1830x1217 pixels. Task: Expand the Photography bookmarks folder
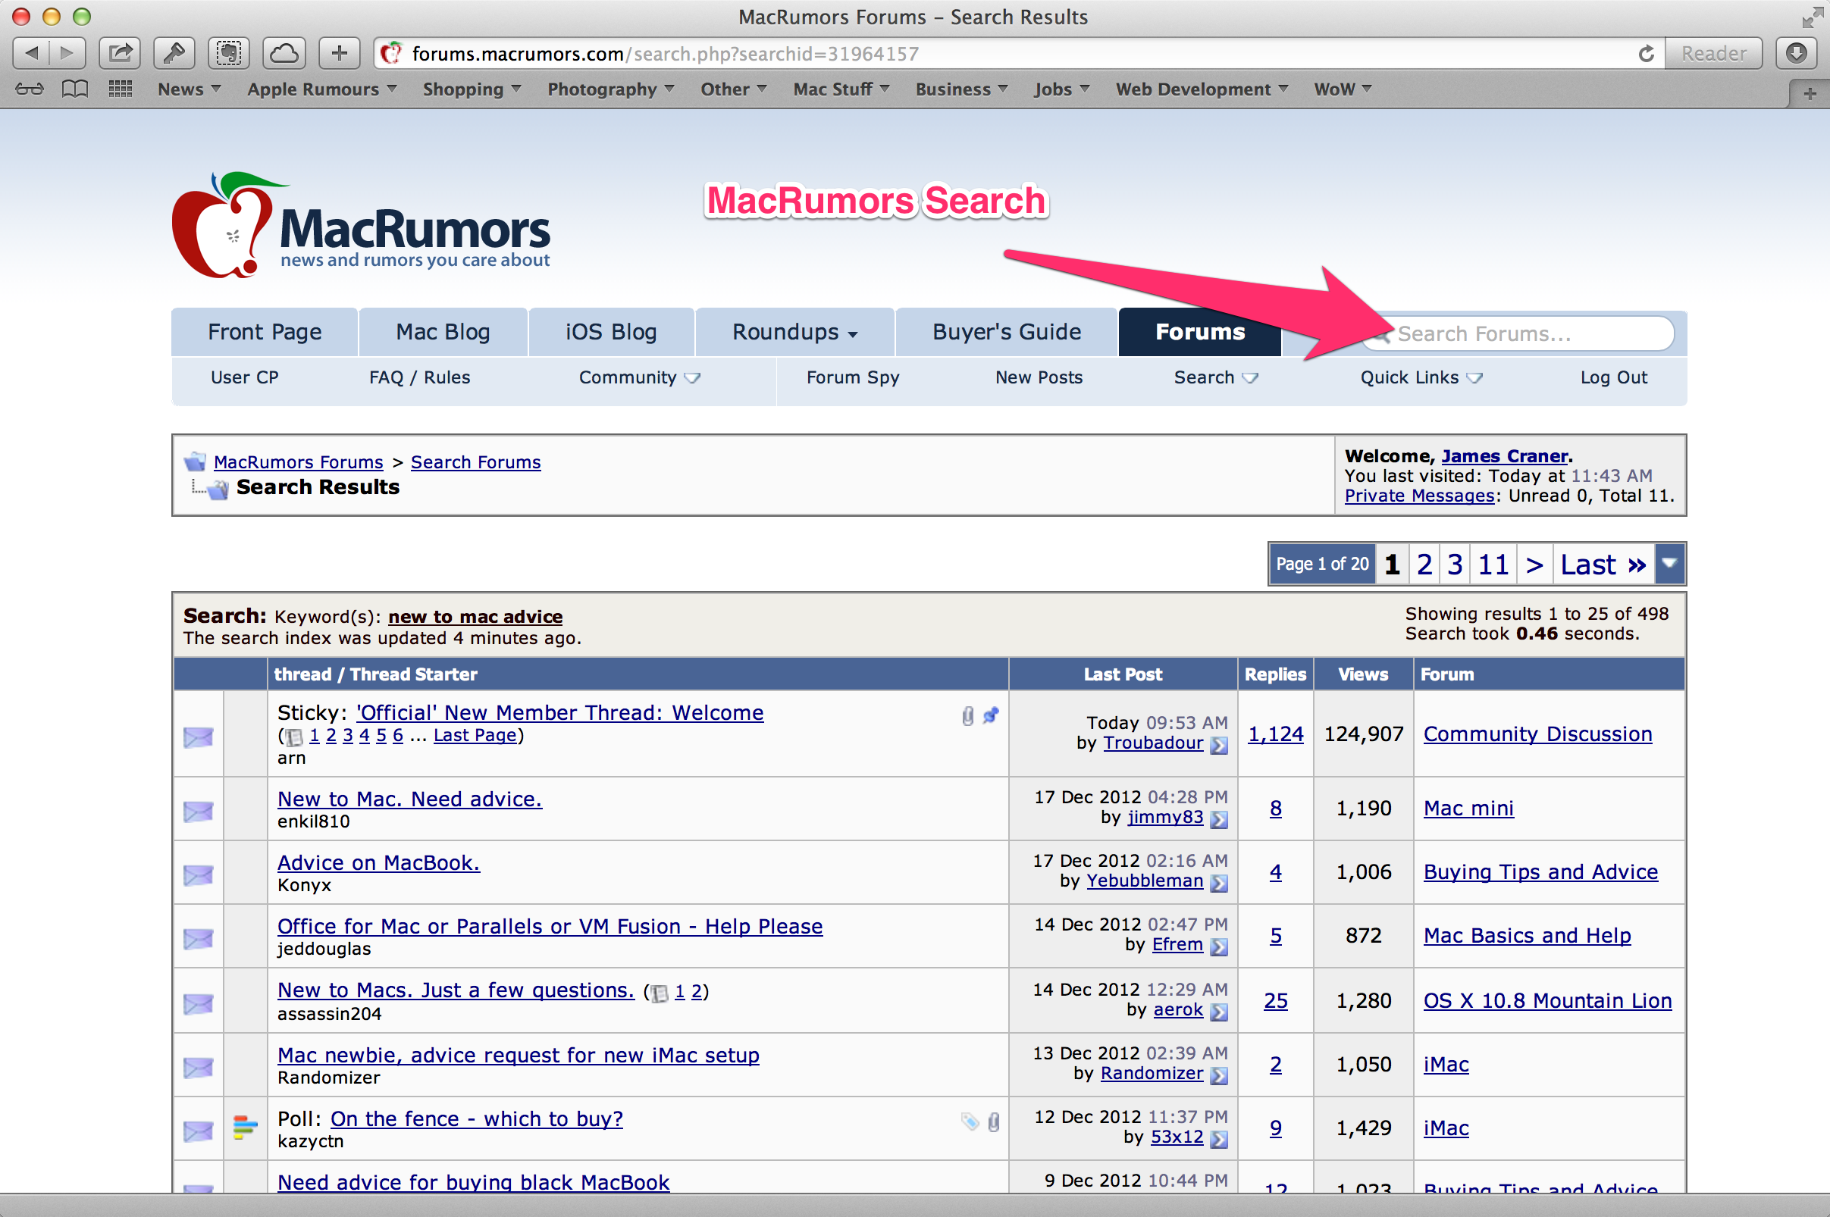(611, 89)
